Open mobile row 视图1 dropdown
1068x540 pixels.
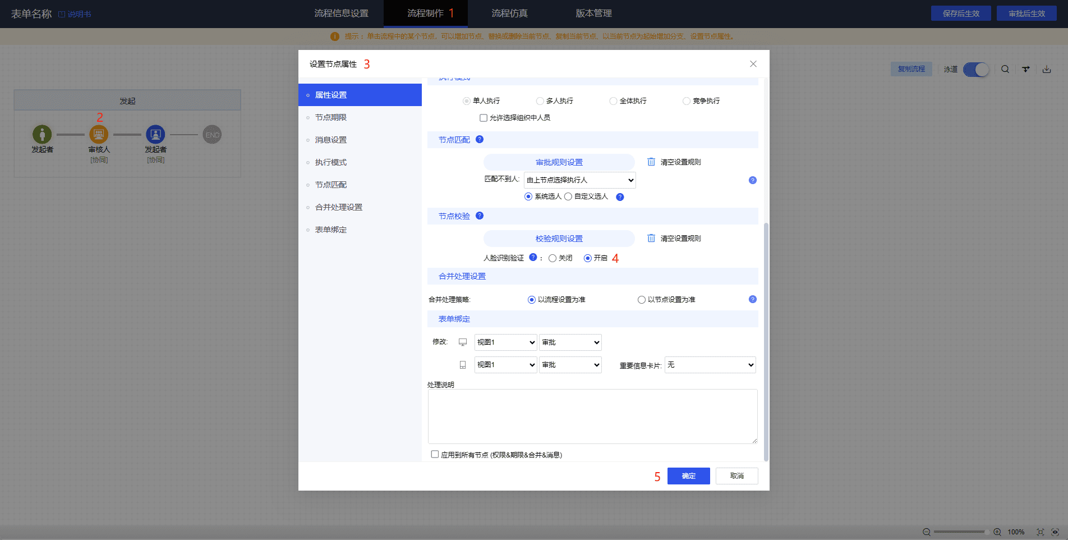[x=506, y=365]
